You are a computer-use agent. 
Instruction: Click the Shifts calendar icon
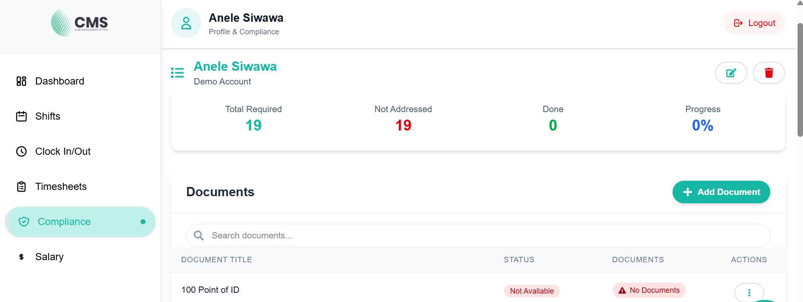click(x=21, y=116)
